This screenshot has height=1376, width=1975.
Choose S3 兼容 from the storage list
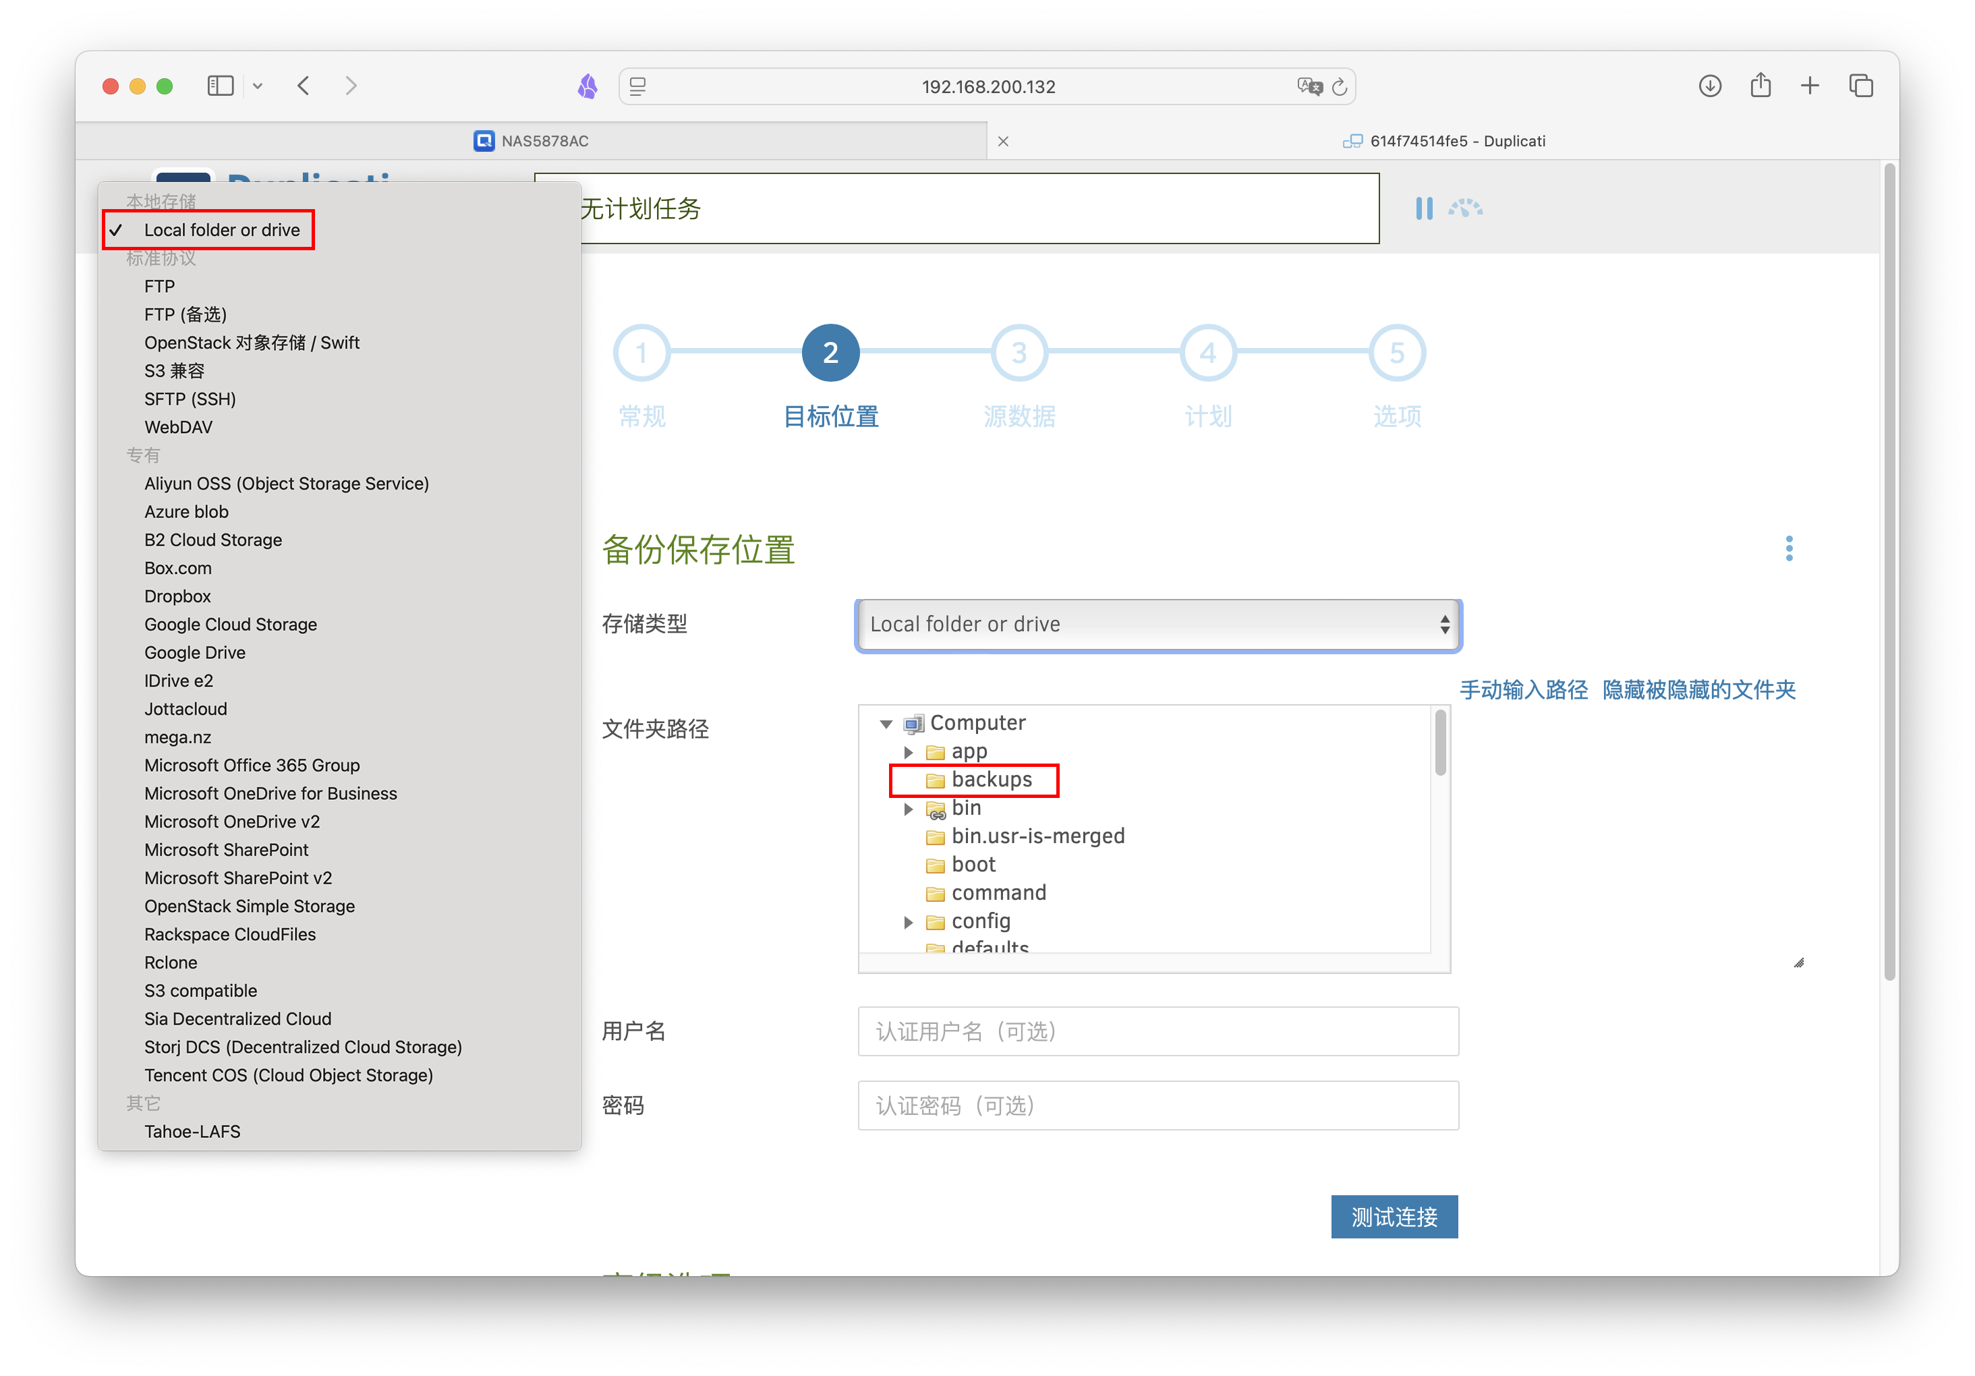[175, 371]
